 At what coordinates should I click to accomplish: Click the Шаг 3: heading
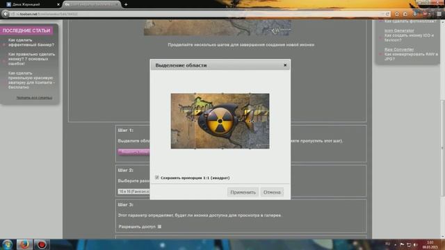pos(125,204)
